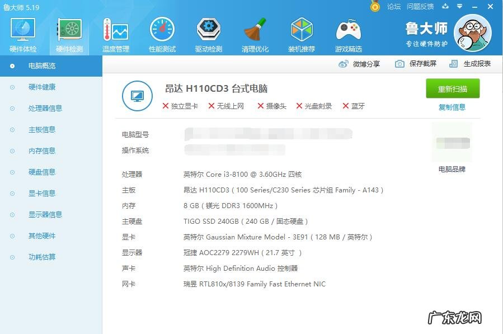Viewport: 503px width, 334px height.
Task: Open the 温度管理 temperature management tool
Action: 115,34
